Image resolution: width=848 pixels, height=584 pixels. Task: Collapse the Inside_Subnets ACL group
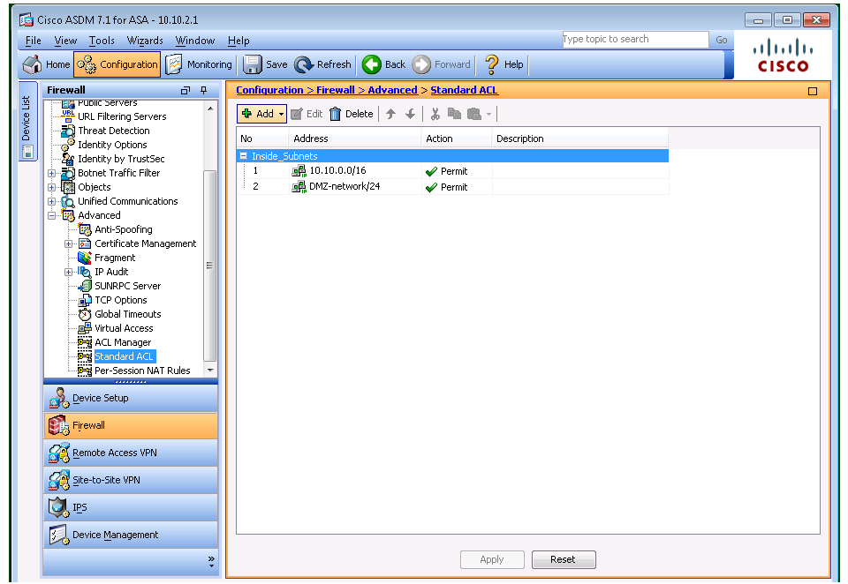(x=244, y=156)
